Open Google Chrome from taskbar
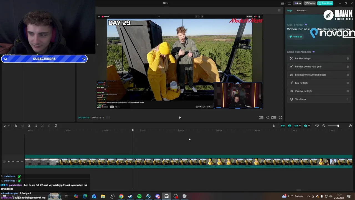This screenshot has height=200, width=355. [x=121, y=196]
